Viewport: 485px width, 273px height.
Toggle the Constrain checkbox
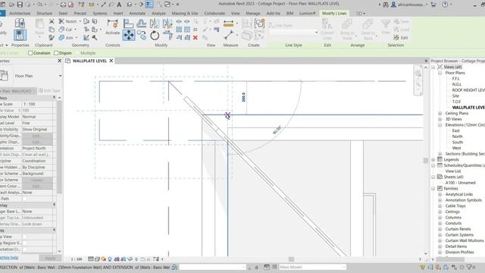point(30,53)
